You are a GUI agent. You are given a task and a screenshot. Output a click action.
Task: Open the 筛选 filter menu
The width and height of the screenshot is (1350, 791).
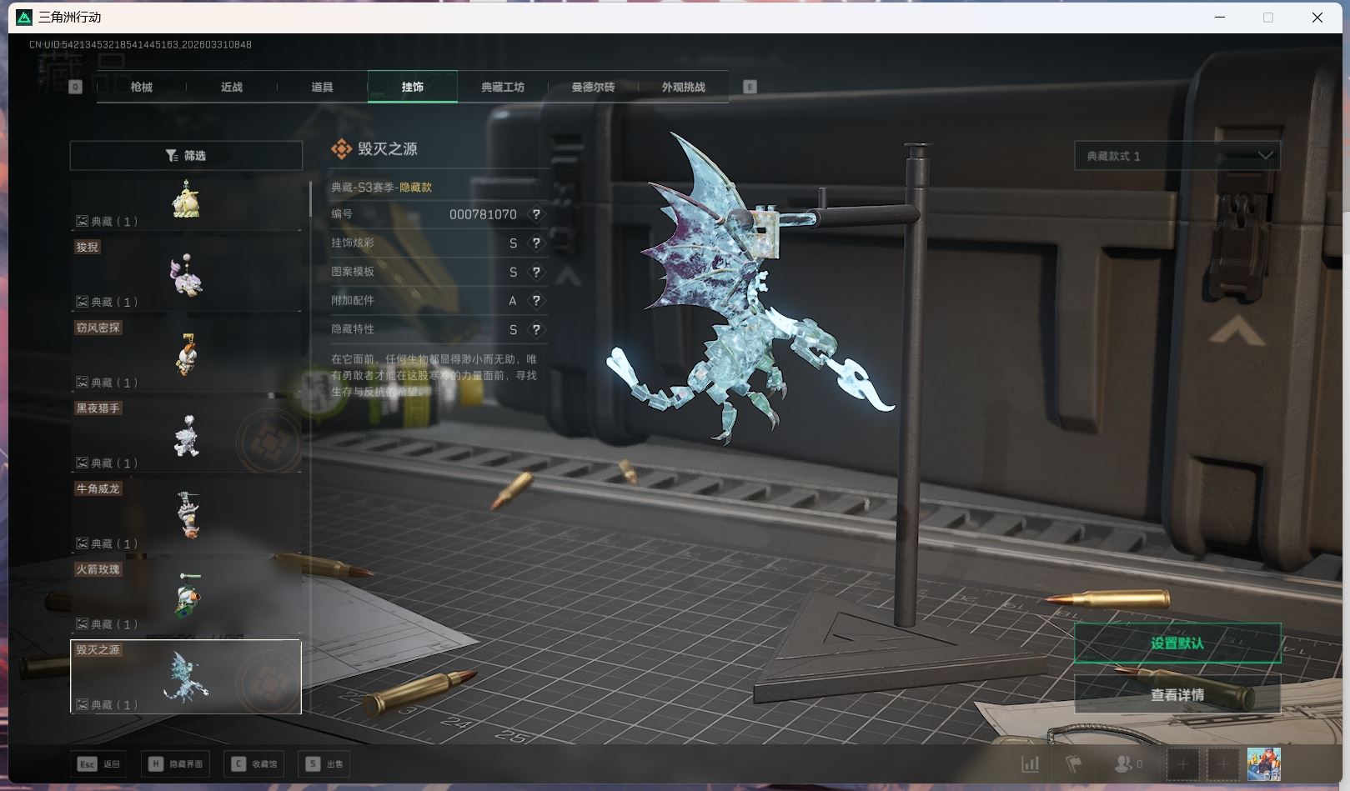(186, 156)
